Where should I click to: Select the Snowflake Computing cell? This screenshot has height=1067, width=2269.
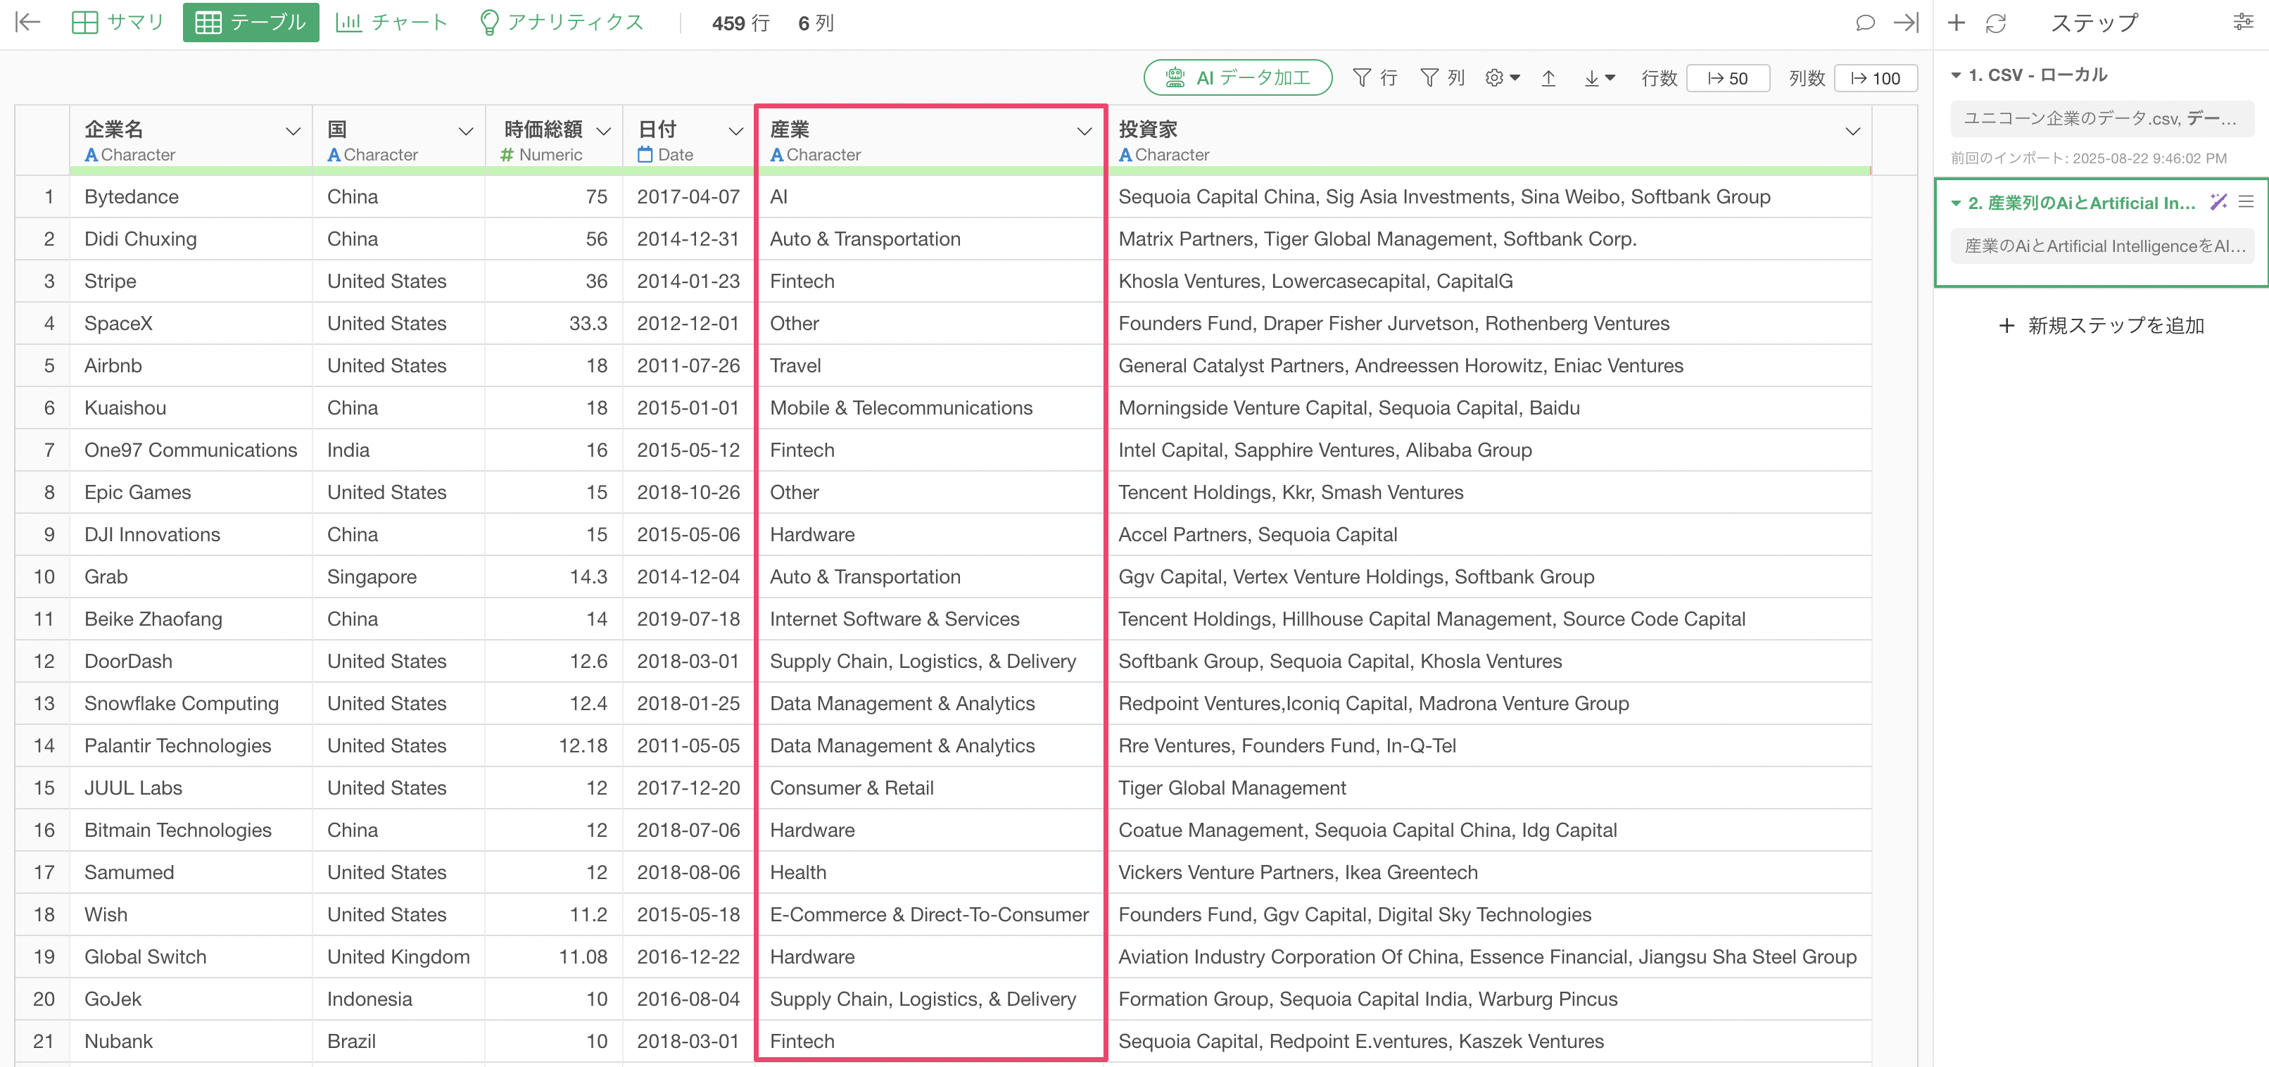pyautogui.click(x=191, y=704)
